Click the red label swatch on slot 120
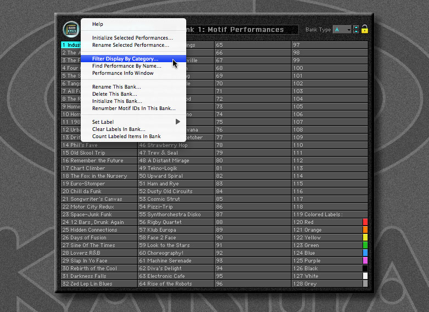The width and height of the screenshot is (429, 312). pyautogui.click(x=365, y=222)
